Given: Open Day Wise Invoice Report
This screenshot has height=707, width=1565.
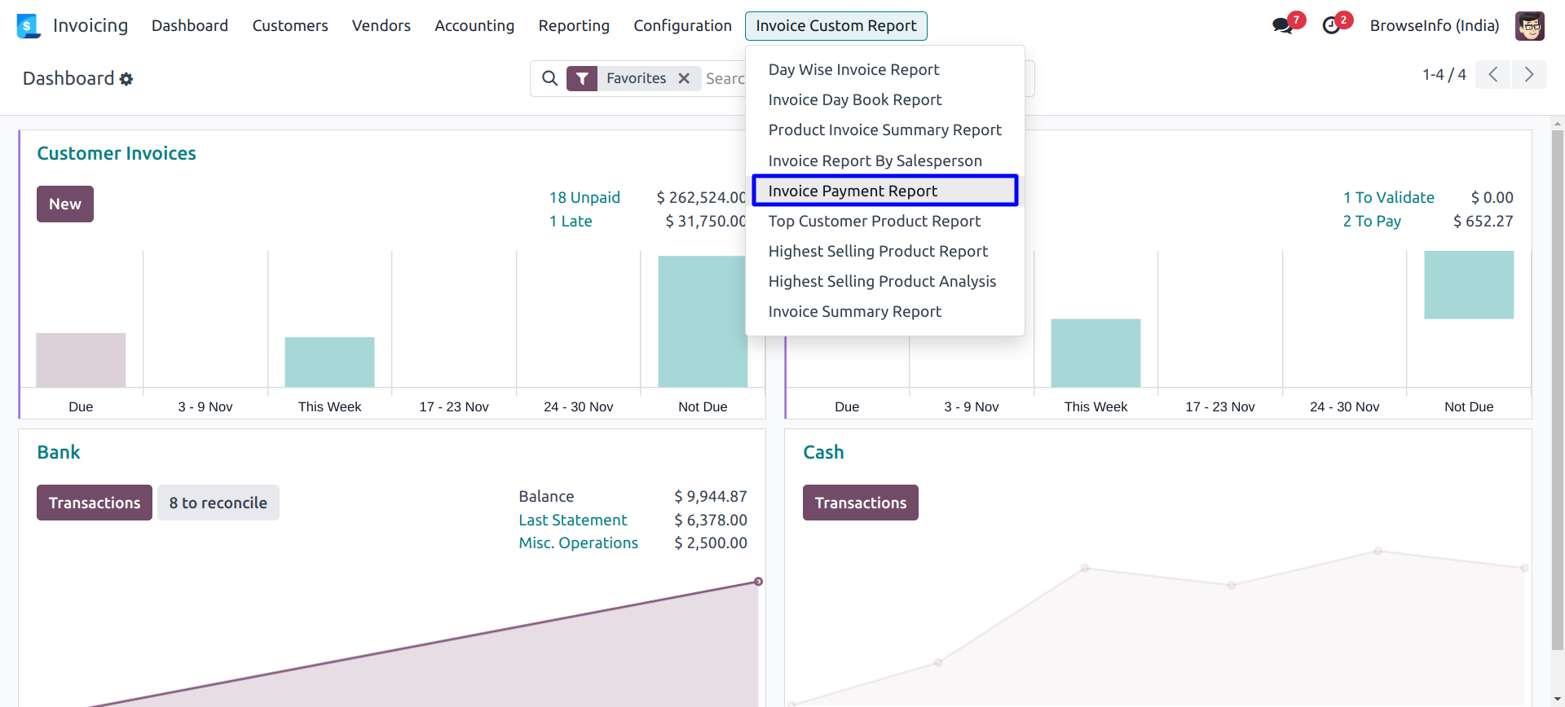Looking at the screenshot, I should click(853, 70).
